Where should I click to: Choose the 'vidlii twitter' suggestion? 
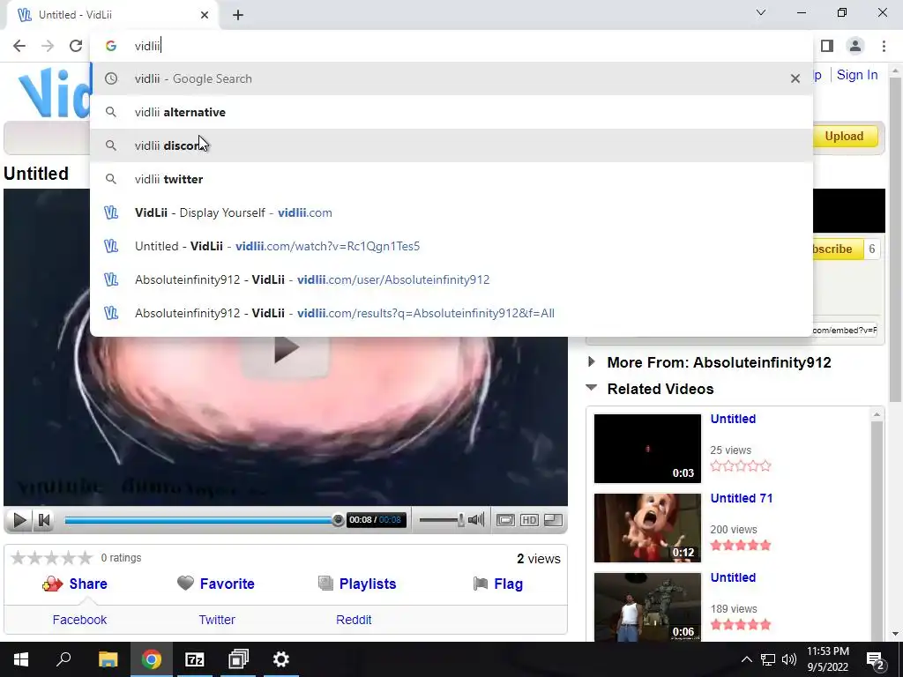coord(451,179)
